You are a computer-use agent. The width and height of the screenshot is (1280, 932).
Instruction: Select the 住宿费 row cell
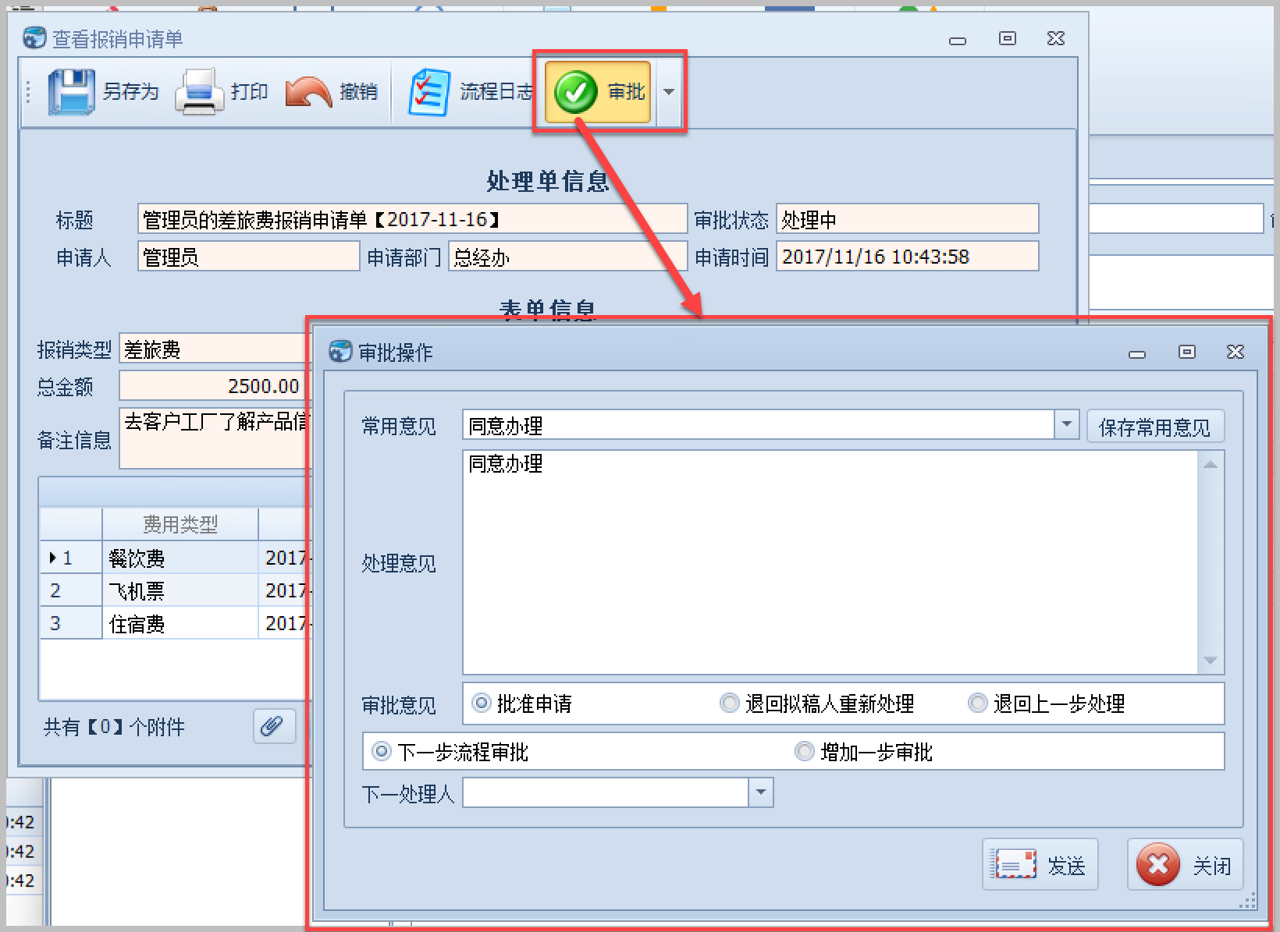180,623
